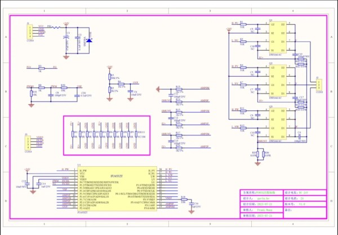Viewport: 338px width, 235px height.
Task: Select the FU6832T controller chip U1
Action: coord(117,189)
